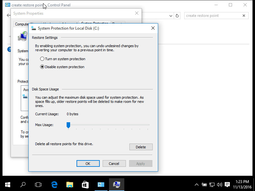The image size is (255, 191).
Task: Open the address bar dropdown arrow
Action: coord(170,15)
